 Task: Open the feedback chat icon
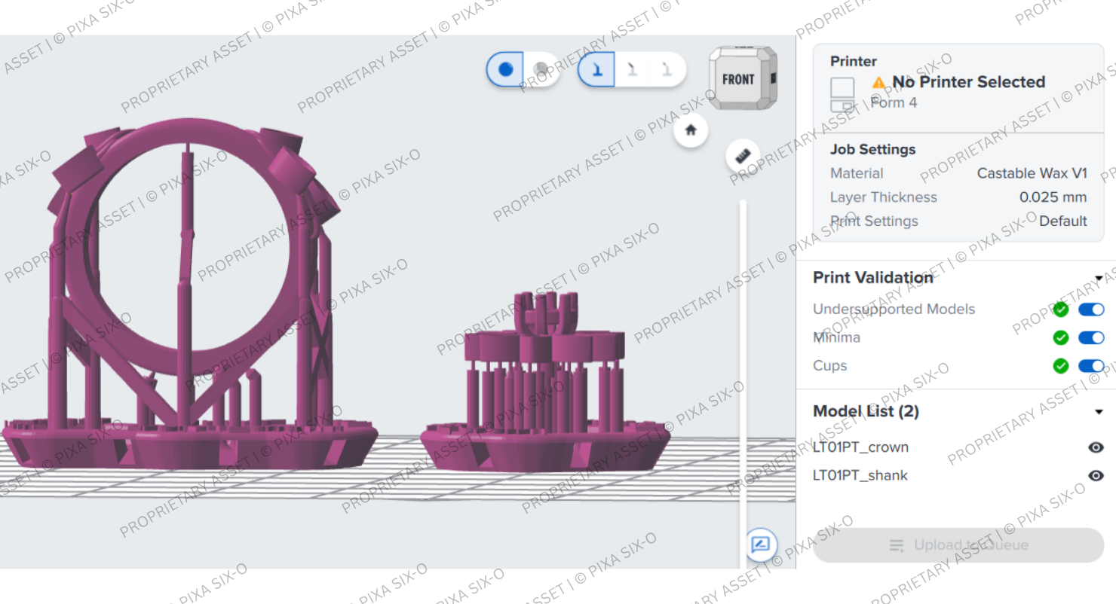[x=761, y=544]
